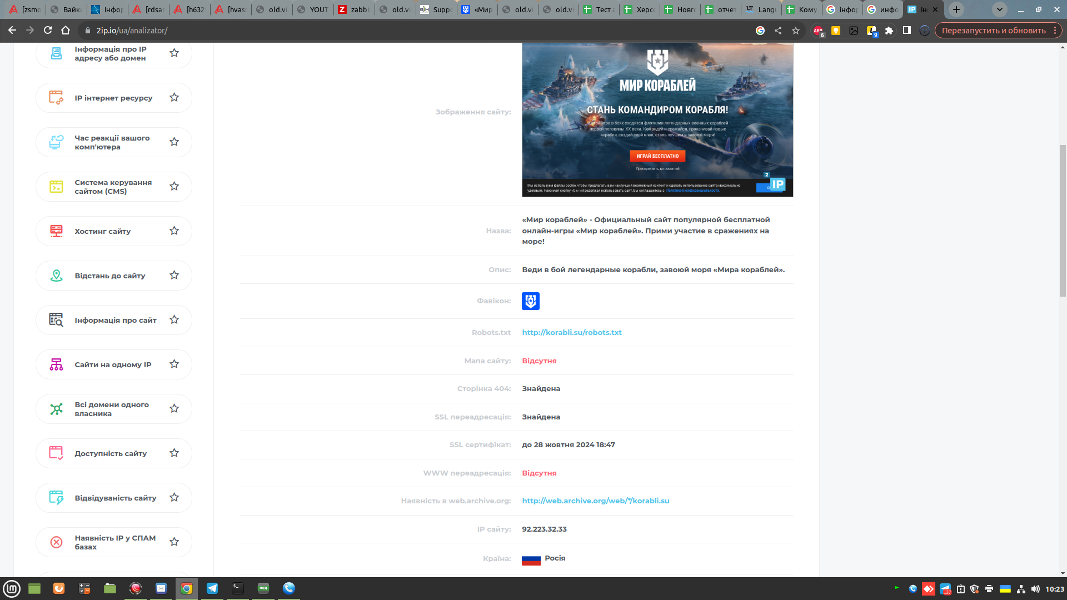Switch to the zabbi browser tab

pos(354,9)
